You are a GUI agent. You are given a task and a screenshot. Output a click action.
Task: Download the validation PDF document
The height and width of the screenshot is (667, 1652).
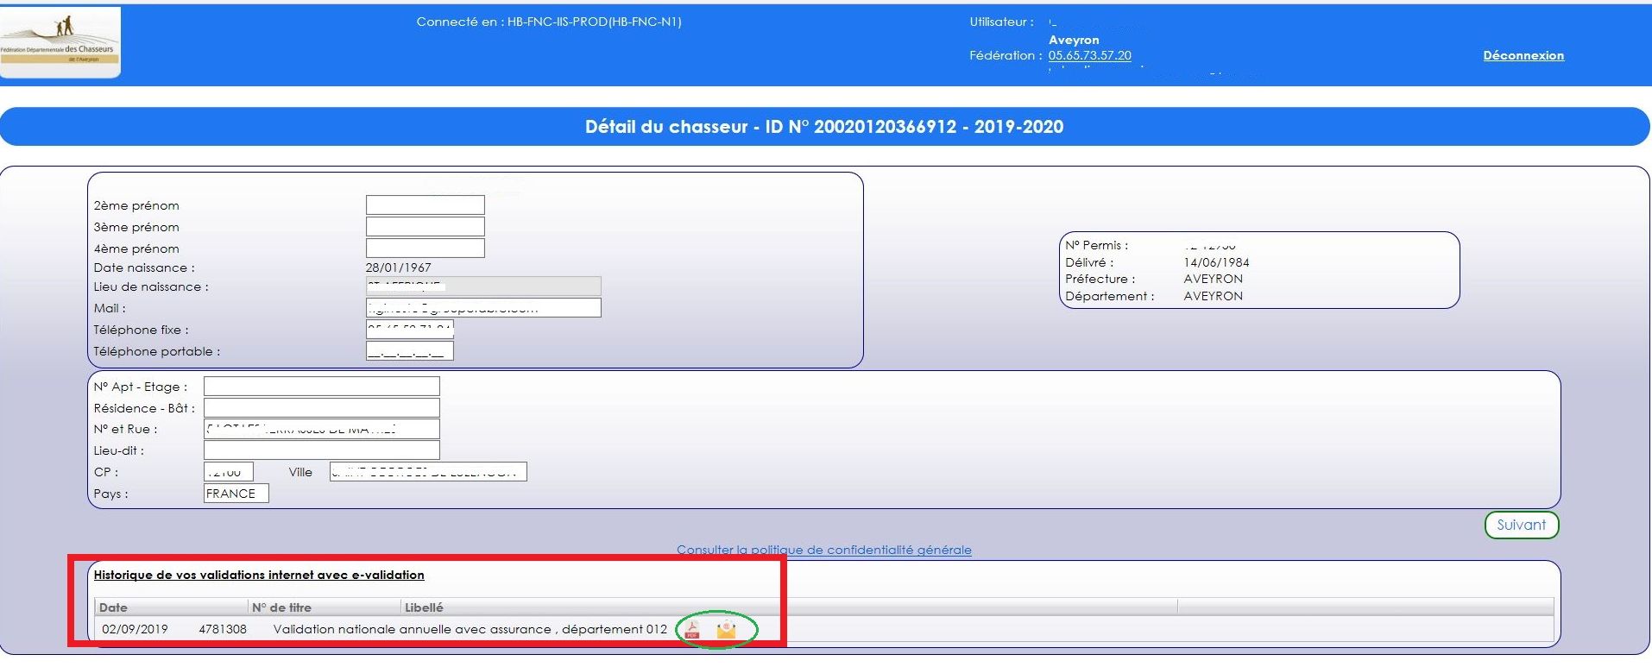692,630
